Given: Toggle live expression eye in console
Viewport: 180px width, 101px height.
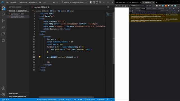Looking at the screenshot, I should 140,11.
